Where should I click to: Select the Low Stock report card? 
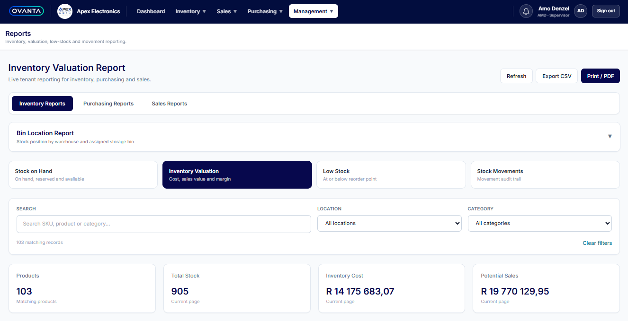coord(391,175)
